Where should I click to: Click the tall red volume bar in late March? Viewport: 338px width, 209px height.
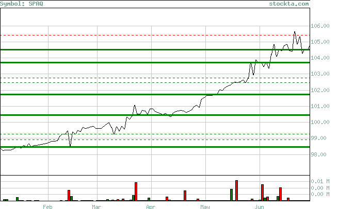pos(136,191)
